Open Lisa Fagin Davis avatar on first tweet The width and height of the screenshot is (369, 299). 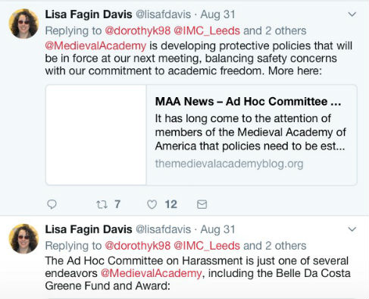pyautogui.click(x=23, y=24)
